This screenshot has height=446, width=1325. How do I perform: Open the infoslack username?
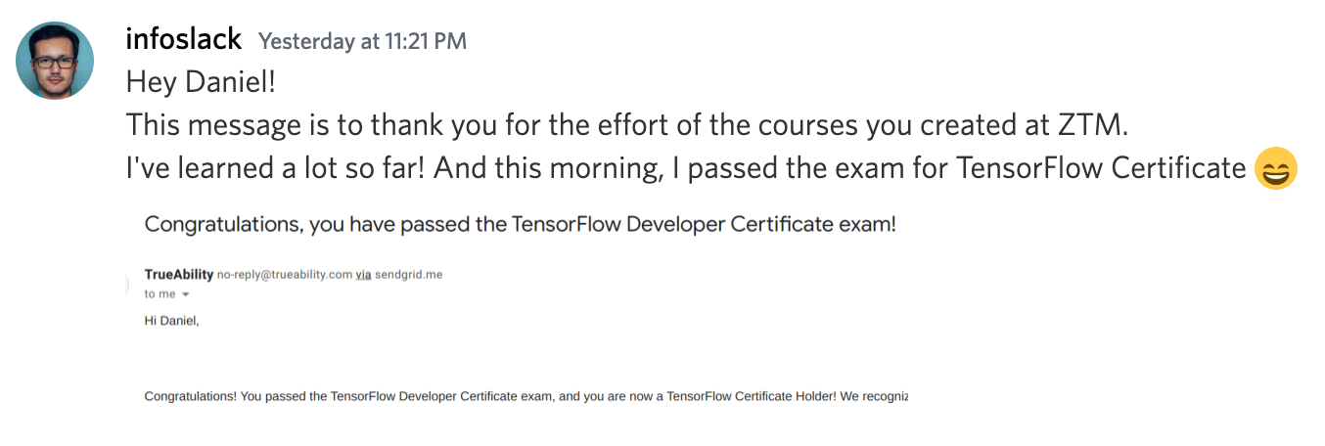pyautogui.click(x=184, y=39)
